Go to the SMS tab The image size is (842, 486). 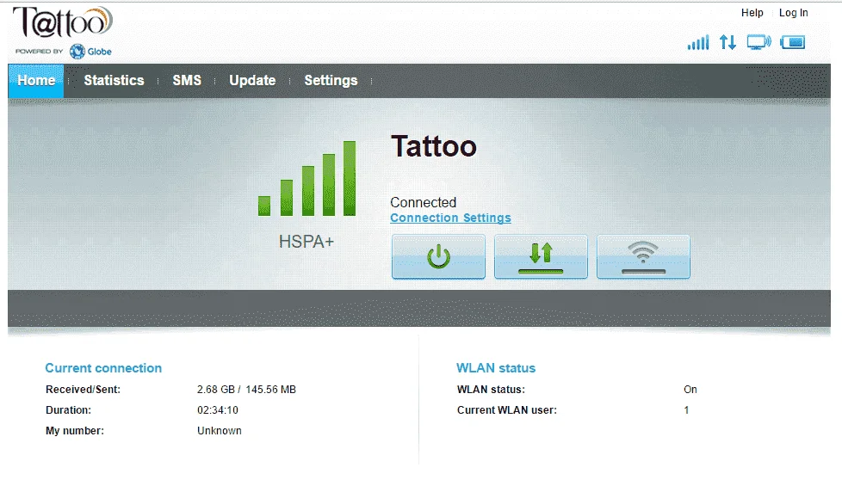(187, 81)
